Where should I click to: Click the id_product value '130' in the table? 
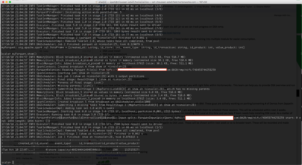(x=115, y=150)
